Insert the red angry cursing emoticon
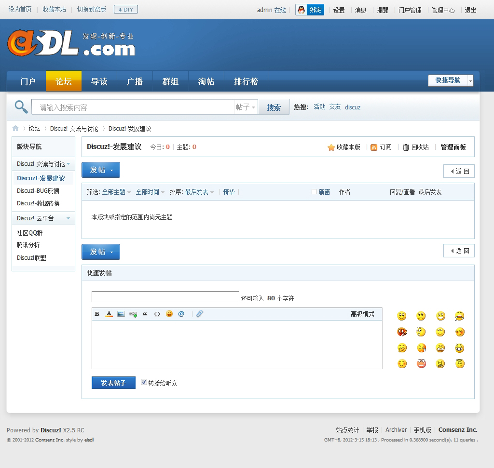This screenshot has height=468, width=494. pyautogui.click(x=402, y=332)
